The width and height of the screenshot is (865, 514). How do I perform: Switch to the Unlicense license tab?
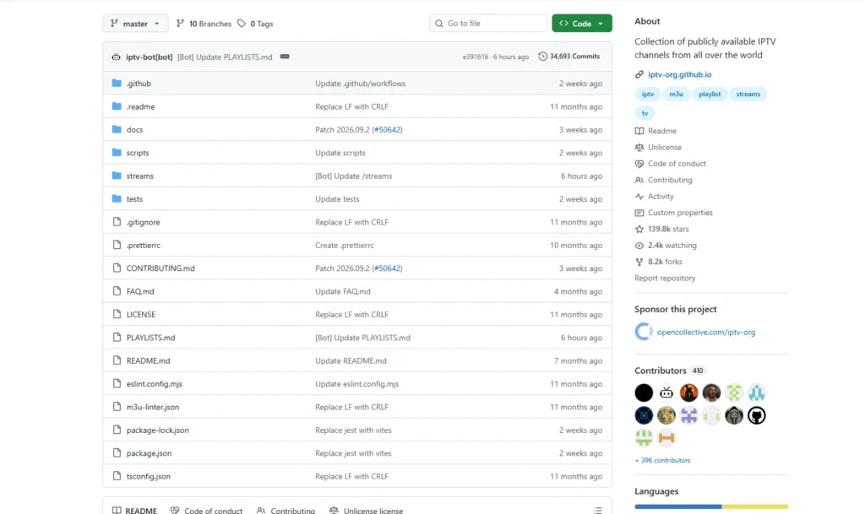[366, 511]
